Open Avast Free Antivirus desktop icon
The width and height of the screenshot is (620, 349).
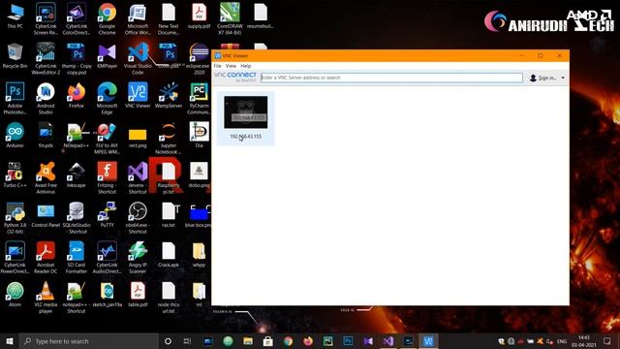tap(46, 177)
